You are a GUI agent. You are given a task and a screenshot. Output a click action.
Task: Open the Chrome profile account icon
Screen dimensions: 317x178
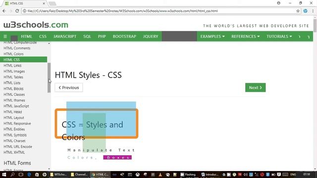click(x=278, y=3)
